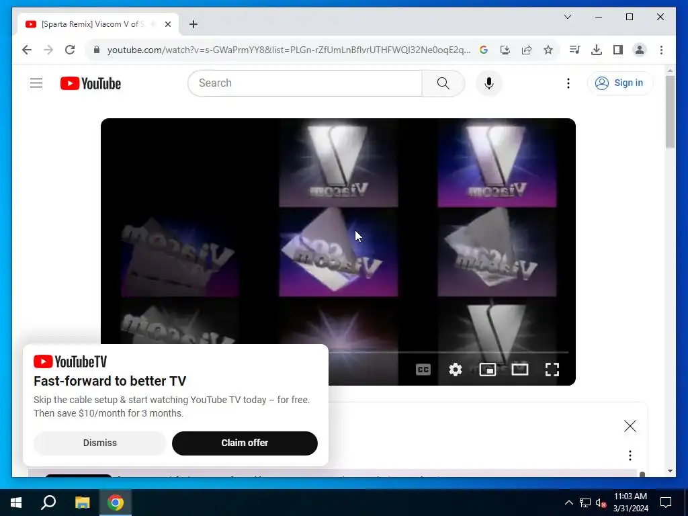Bookmark this tab with star
Screen dimensions: 688x516
(548, 50)
